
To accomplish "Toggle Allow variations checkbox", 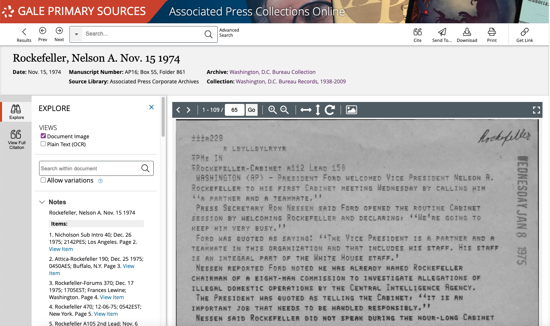I will [x=43, y=180].
